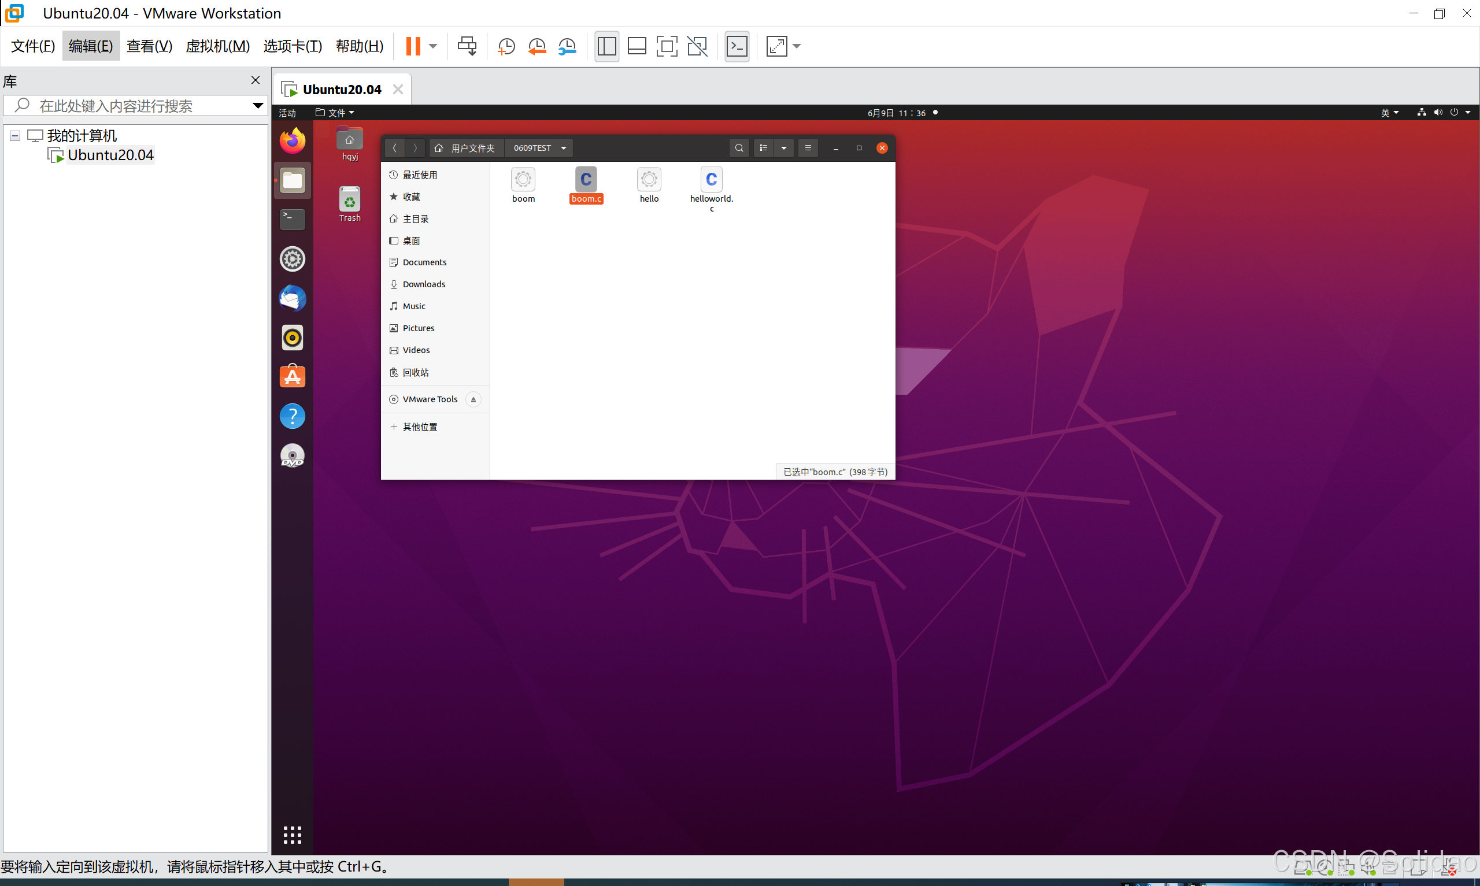Collapse the 我的计算机 tree node
The width and height of the screenshot is (1480, 886).
(15, 136)
